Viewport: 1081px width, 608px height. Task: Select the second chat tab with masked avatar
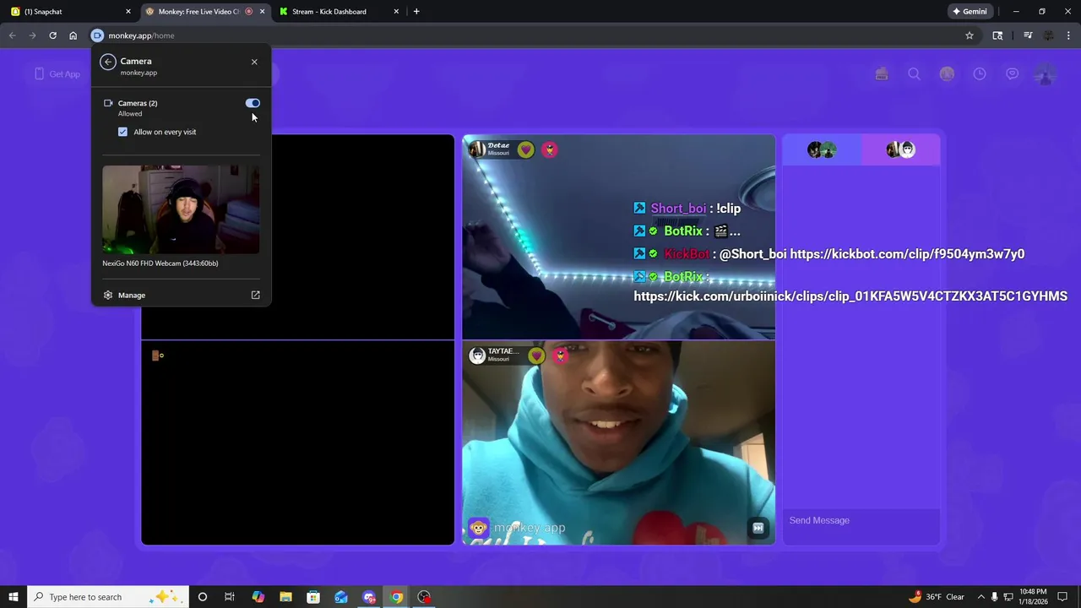(900, 149)
